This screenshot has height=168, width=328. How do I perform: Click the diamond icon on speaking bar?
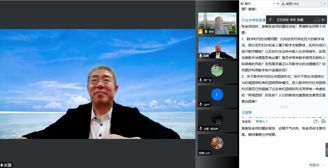click(x=316, y=20)
